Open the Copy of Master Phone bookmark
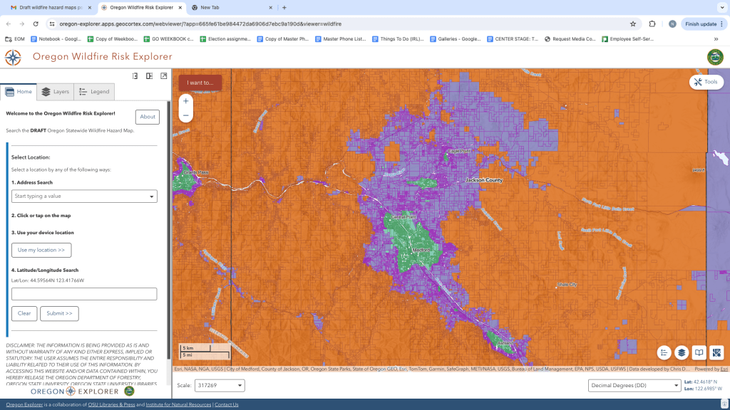Viewport: 730px width, 410px height. click(x=282, y=39)
